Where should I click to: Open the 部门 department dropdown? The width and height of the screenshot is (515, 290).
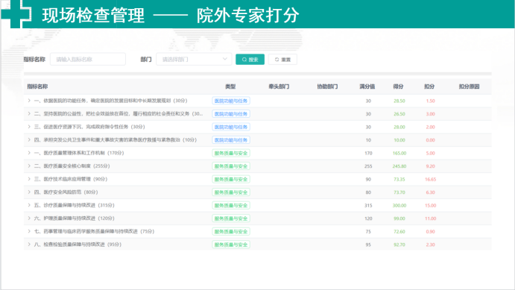194,60
